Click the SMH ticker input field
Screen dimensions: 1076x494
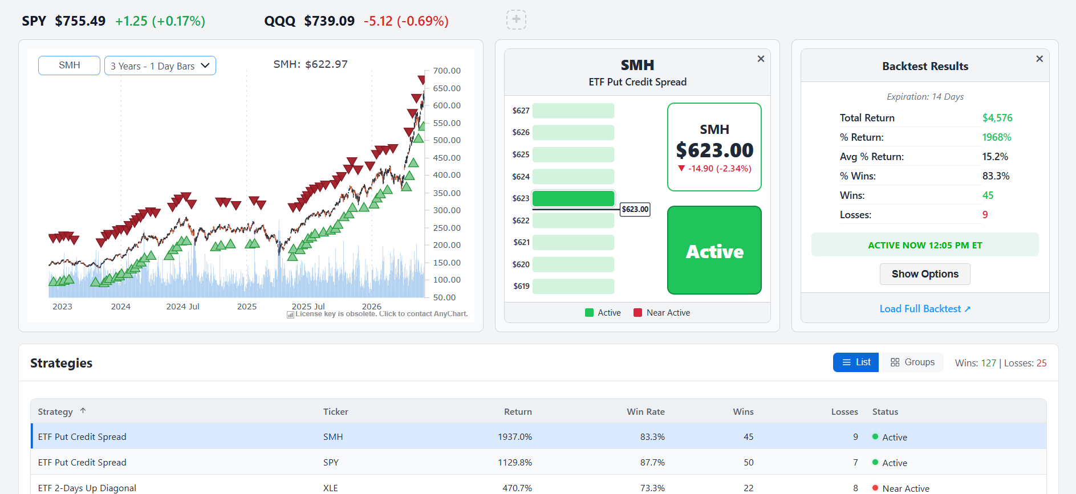pos(70,66)
